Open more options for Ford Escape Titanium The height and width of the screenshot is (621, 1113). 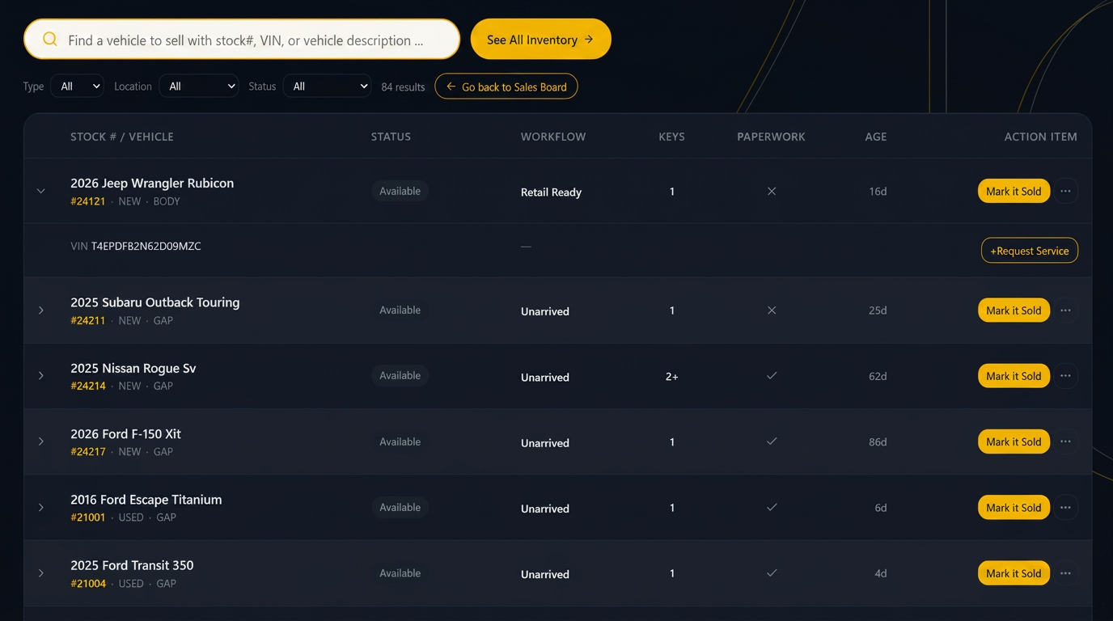[1065, 508]
